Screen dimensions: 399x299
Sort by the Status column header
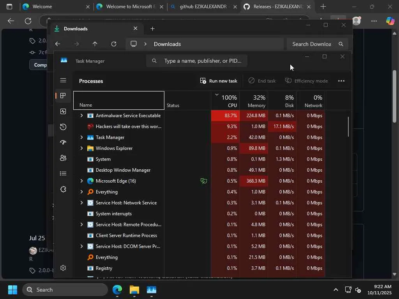pyautogui.click(x=187, y=100)
